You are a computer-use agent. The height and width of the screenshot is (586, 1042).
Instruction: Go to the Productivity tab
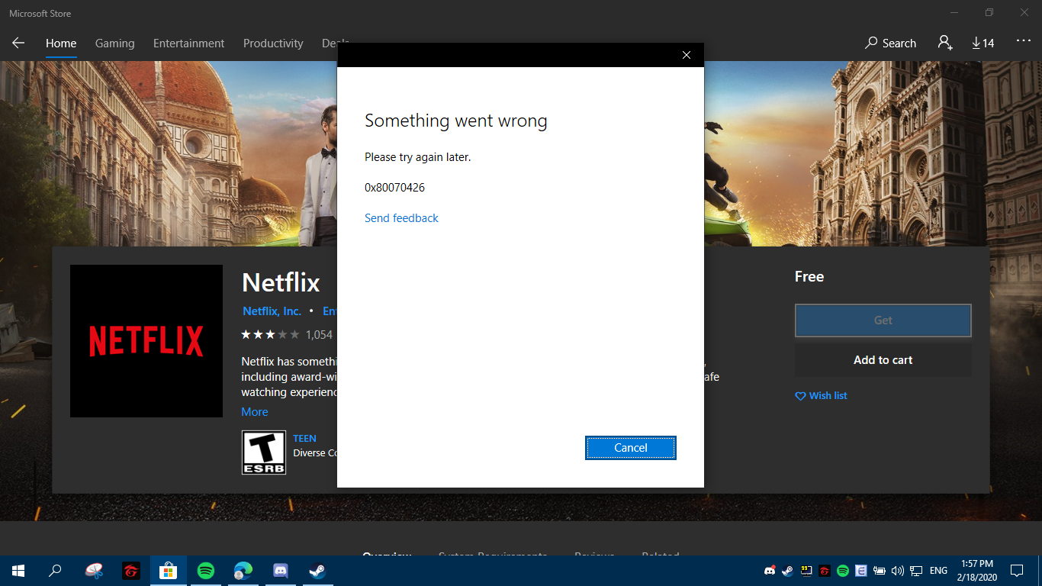[273, 43]
